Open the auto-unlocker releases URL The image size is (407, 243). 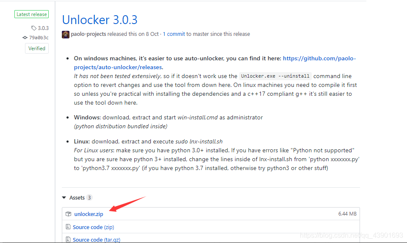pyautogui.click(x=215, y=63)
